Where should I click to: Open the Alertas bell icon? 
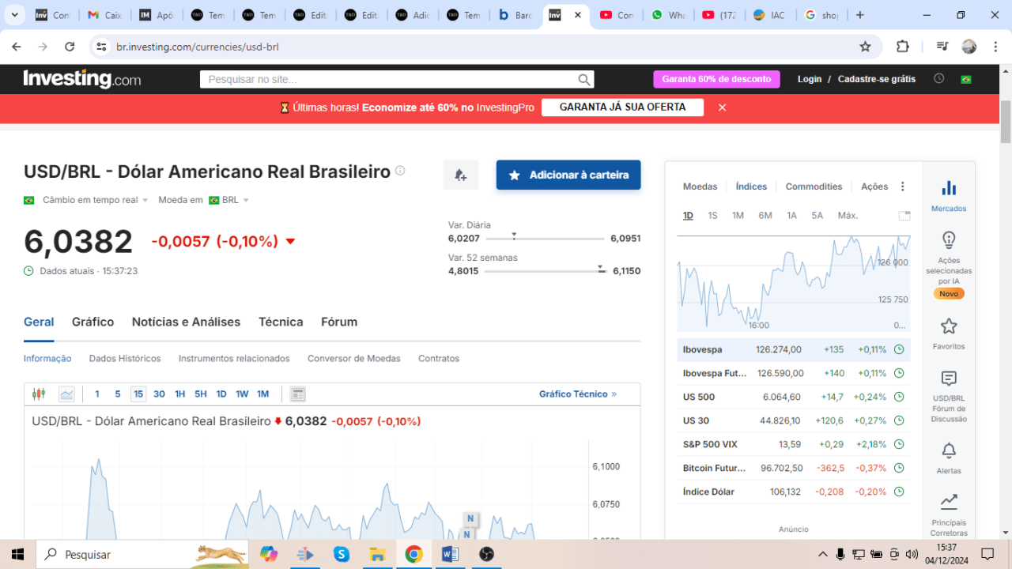(949, 450)
